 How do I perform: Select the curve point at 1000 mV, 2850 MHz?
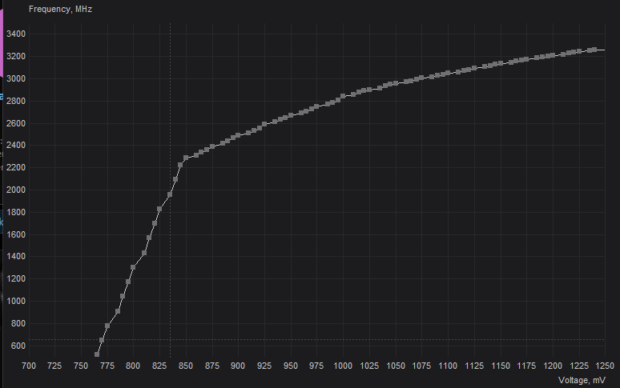343,96
